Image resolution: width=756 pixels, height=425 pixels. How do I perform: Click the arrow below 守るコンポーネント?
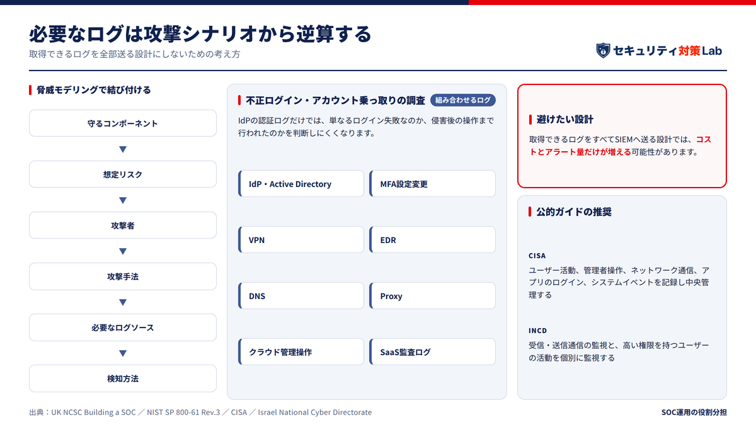tap(123, 149)
